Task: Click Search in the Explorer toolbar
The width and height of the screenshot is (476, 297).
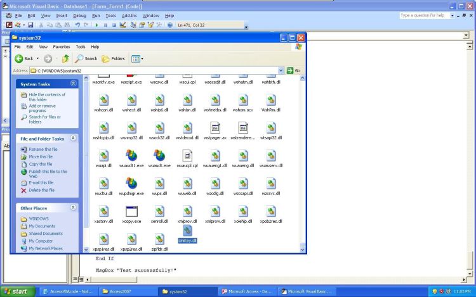Action: [86, 58]
